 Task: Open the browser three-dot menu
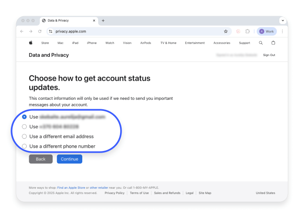282,31
